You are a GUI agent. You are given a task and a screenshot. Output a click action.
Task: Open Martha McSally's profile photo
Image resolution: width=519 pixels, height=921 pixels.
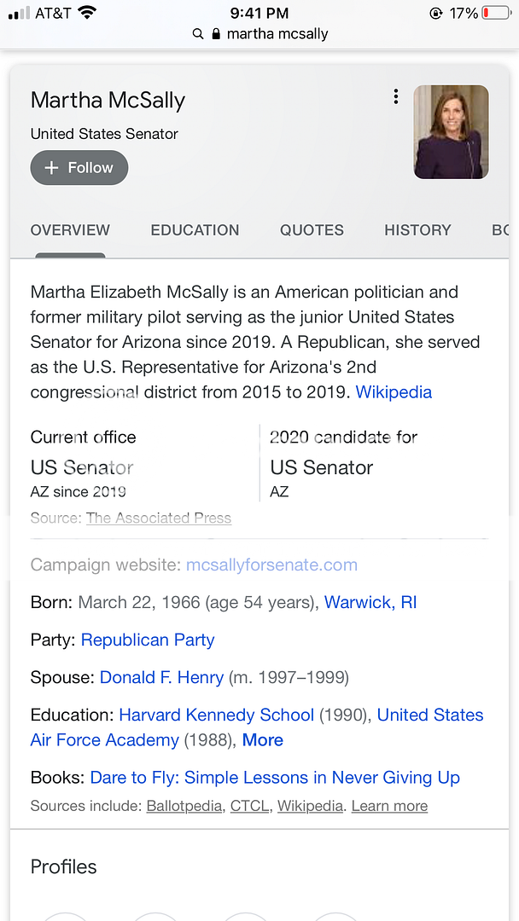coord(451,132)
